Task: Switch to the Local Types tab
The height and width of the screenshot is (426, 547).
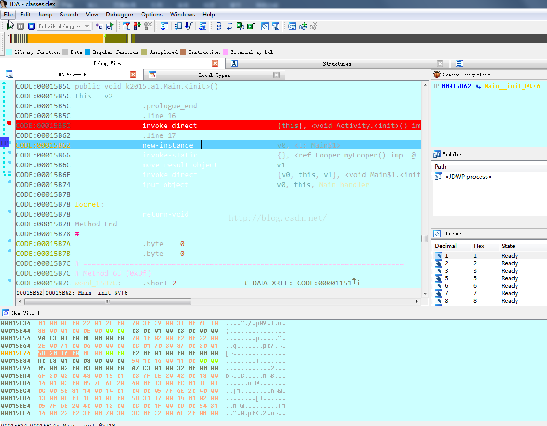Action: 214,75
